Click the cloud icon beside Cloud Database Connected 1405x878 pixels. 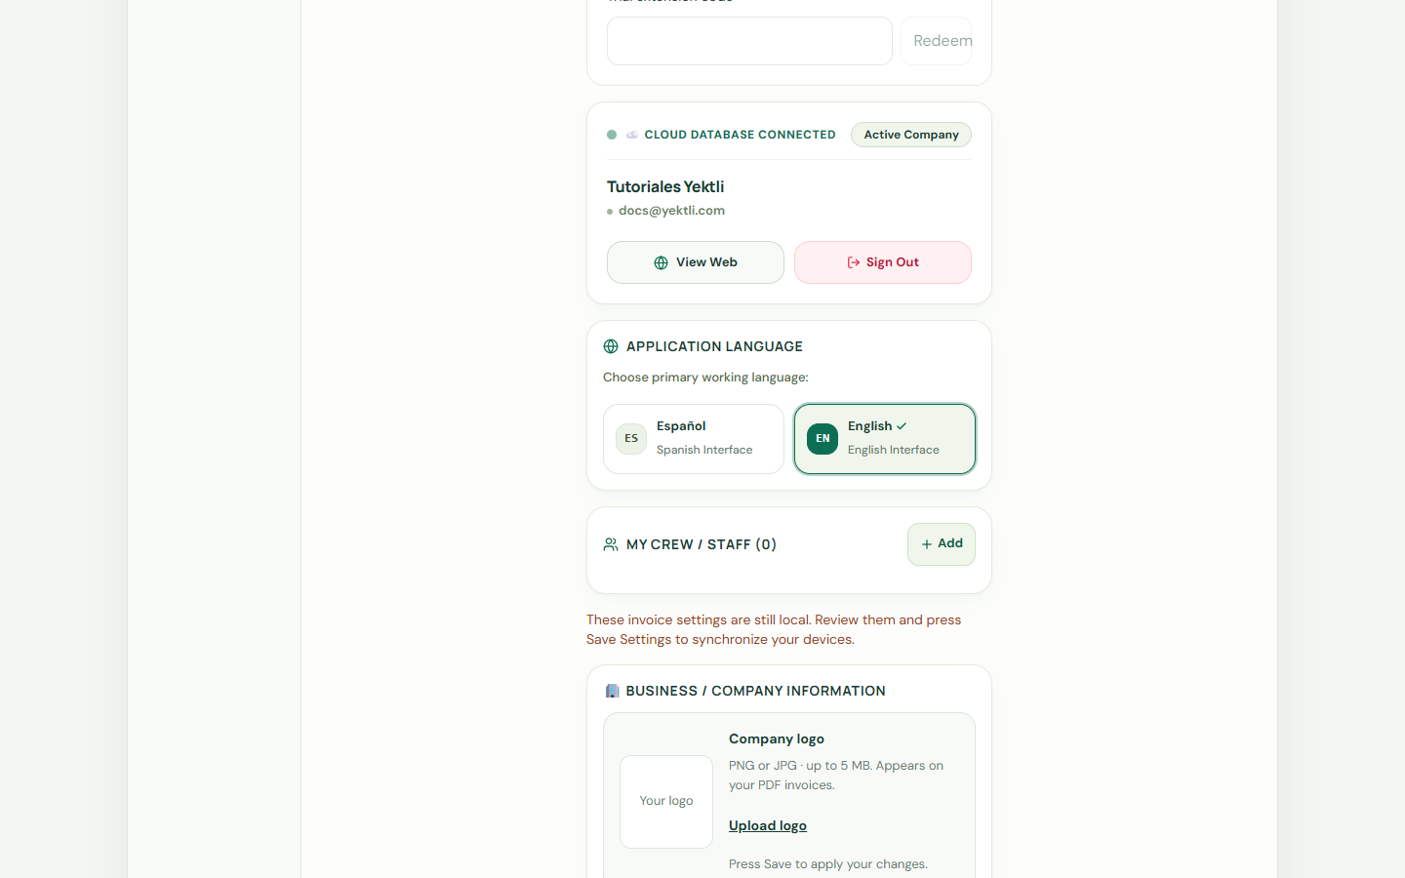632,135
